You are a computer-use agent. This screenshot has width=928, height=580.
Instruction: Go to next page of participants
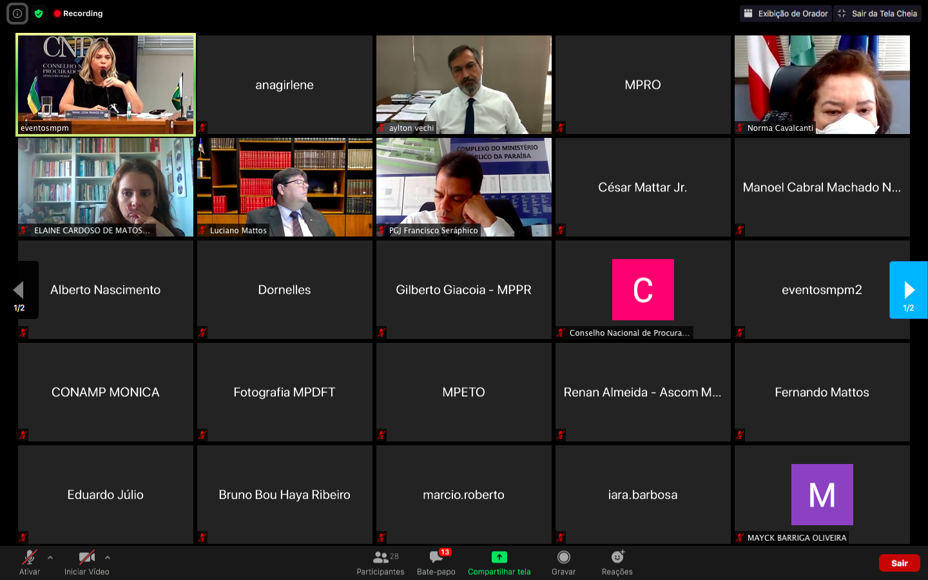(909, 290)
